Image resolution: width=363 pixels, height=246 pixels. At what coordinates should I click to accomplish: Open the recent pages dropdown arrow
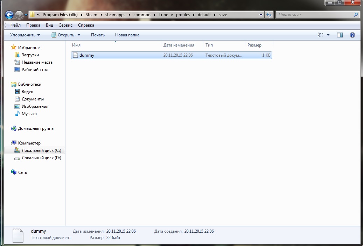(x=26, y=15)
